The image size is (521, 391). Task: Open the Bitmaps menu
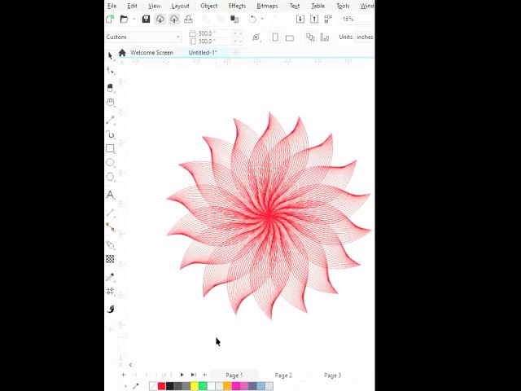[x=267, y=6]
